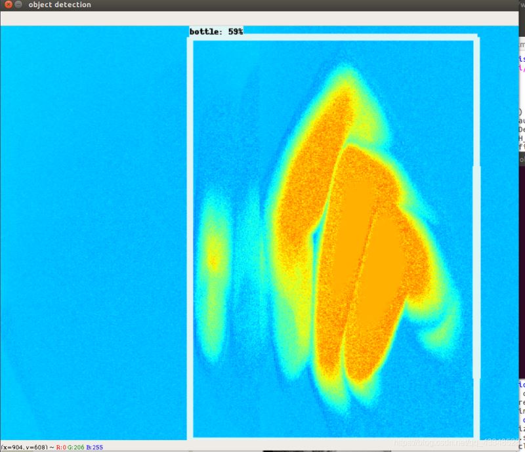The width and height of the screenshot is (525, 452).
Task: Click the plain blue area left of the box
Action: point(92,230)
